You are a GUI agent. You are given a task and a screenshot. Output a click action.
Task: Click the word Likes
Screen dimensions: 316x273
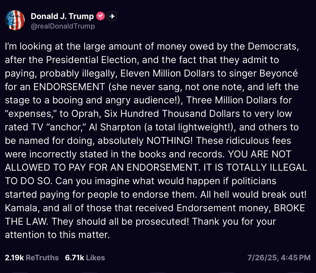point(95,258)
